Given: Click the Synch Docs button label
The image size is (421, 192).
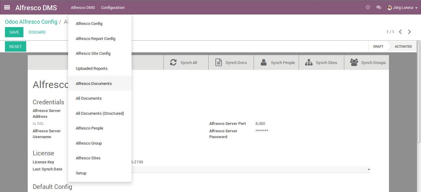Looking at the screenshot, I should point(236,62).
